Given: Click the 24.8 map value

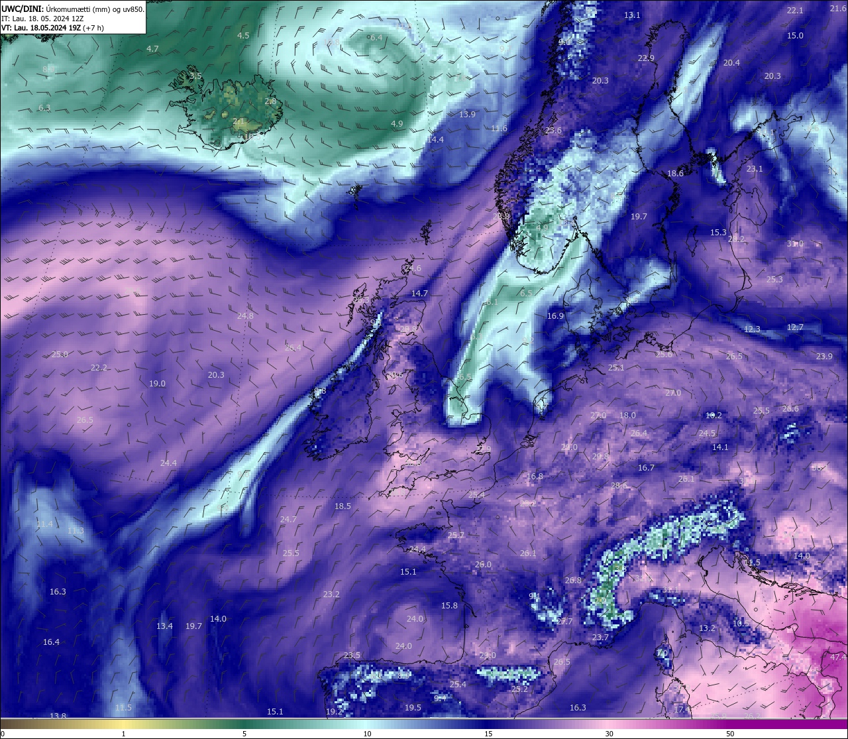Looking at the screenshot, I should 245,316.
